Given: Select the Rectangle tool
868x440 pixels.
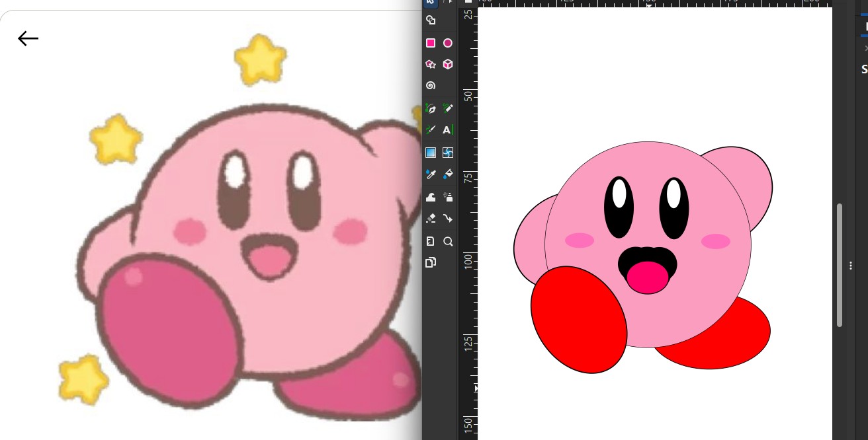Looking at the screenshot, I should coord(431,43).
